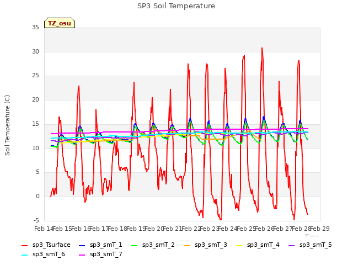Image resolution: width=353 pixels, height=265 pixels.
Task: Click the magenta sp3_smT_7 legend swatch
Action: pos(82,255)
